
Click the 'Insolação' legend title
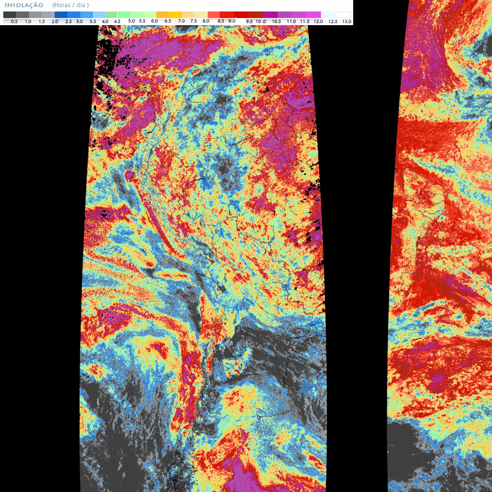coord(24,5)
